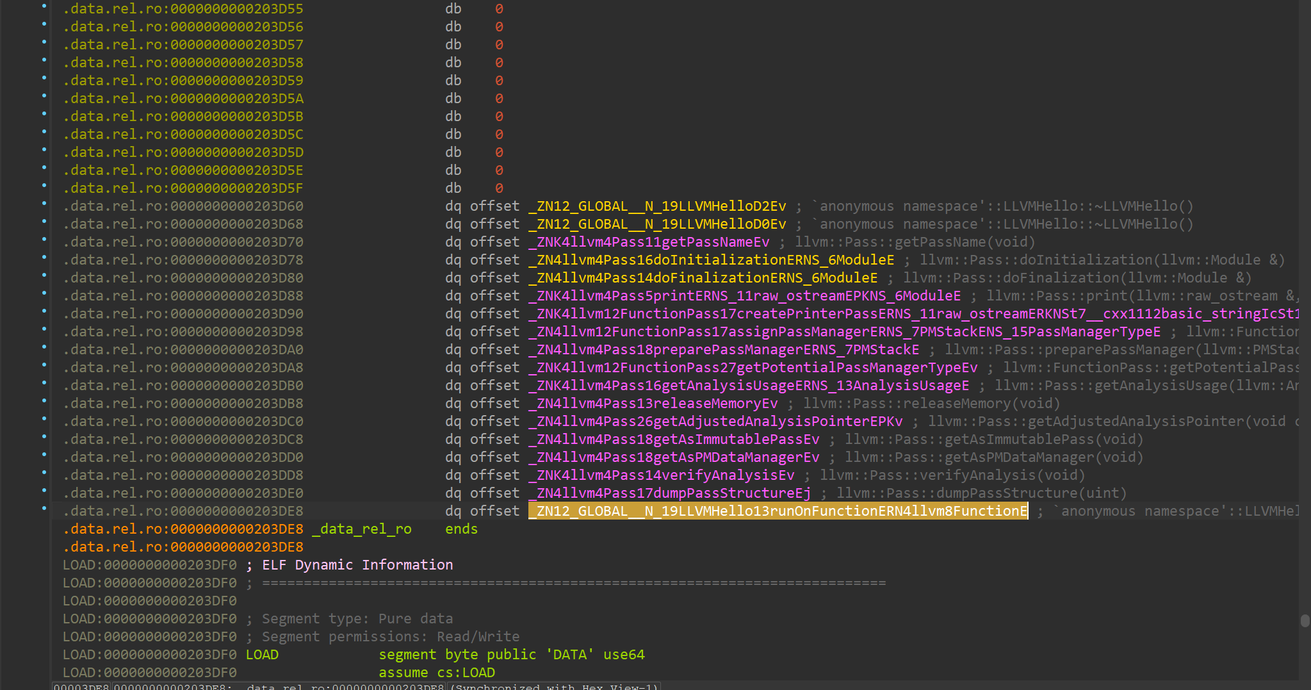
Task: Toggle breakpoint dot at address 203D55
Action: click(44, 6)
